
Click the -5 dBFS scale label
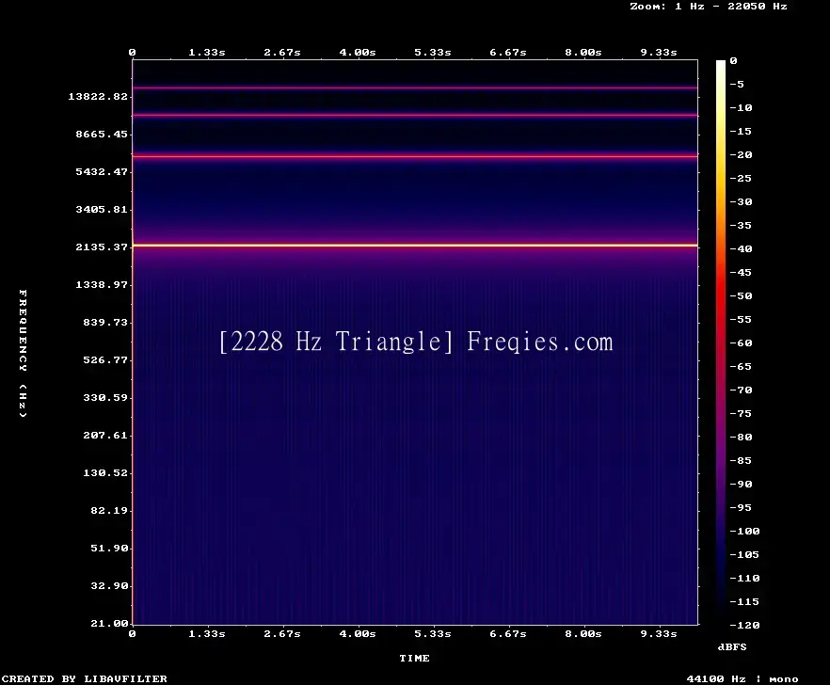click(x=737, y=84)
